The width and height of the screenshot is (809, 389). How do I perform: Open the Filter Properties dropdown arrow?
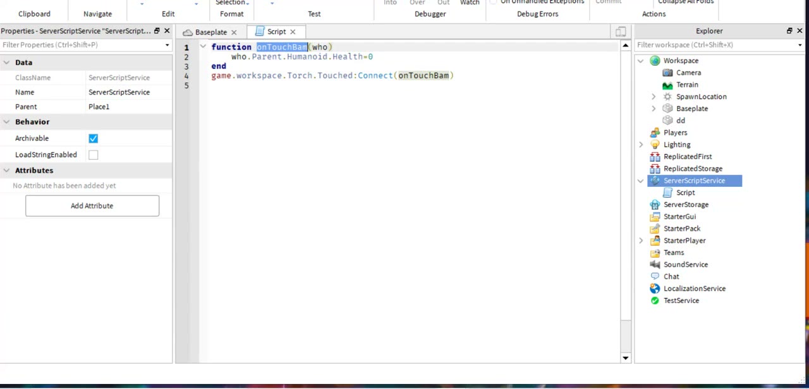167,45
